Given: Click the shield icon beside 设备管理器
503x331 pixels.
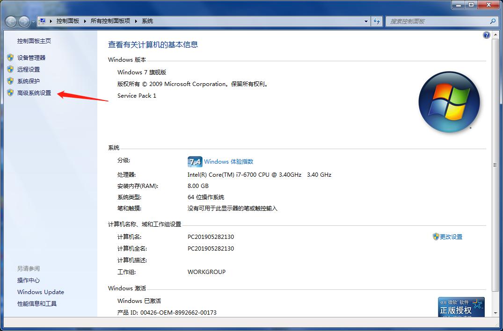Looking at the screenshot, I should (x=11, y=58).
